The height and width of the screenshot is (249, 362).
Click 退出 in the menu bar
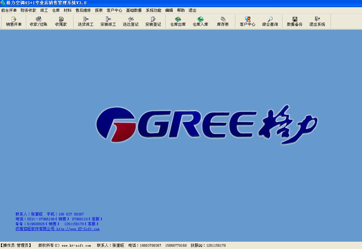coord(192,10)
